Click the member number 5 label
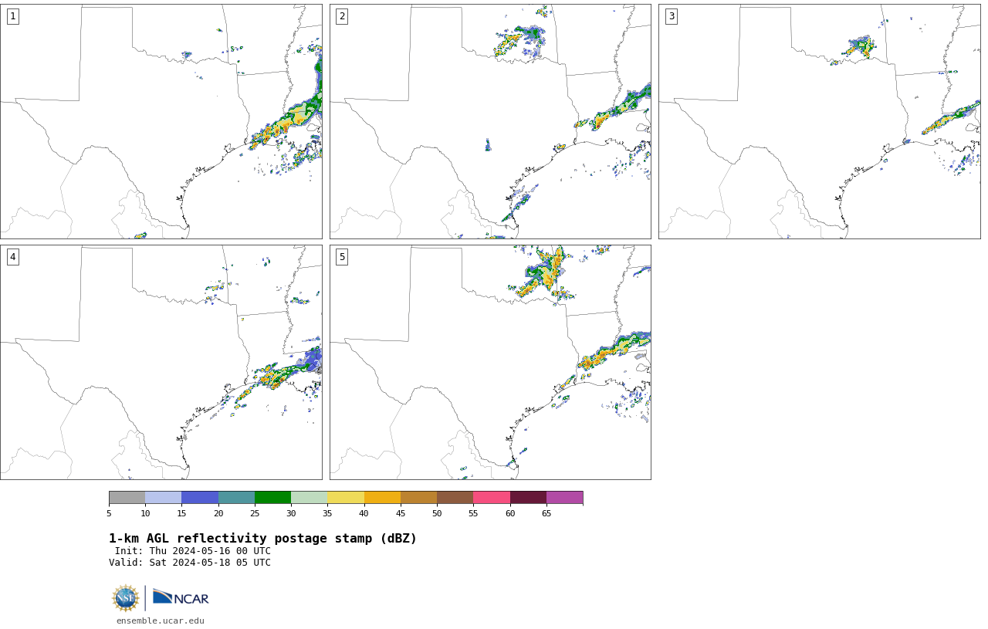The image size is (988, 629). coord(342,257)
